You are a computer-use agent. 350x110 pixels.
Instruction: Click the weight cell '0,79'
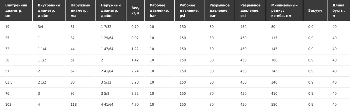[x=135, y=27]
